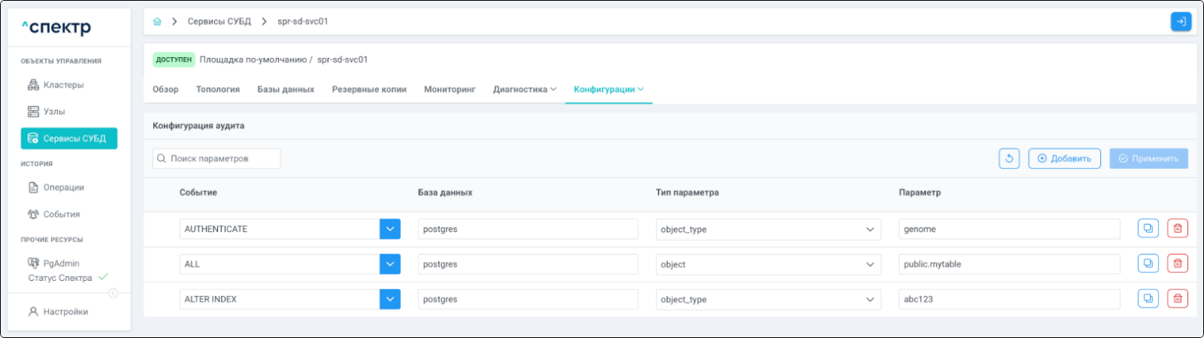
Task: Delete the ALTER INDEX audit row
Action: (1177, 298)
